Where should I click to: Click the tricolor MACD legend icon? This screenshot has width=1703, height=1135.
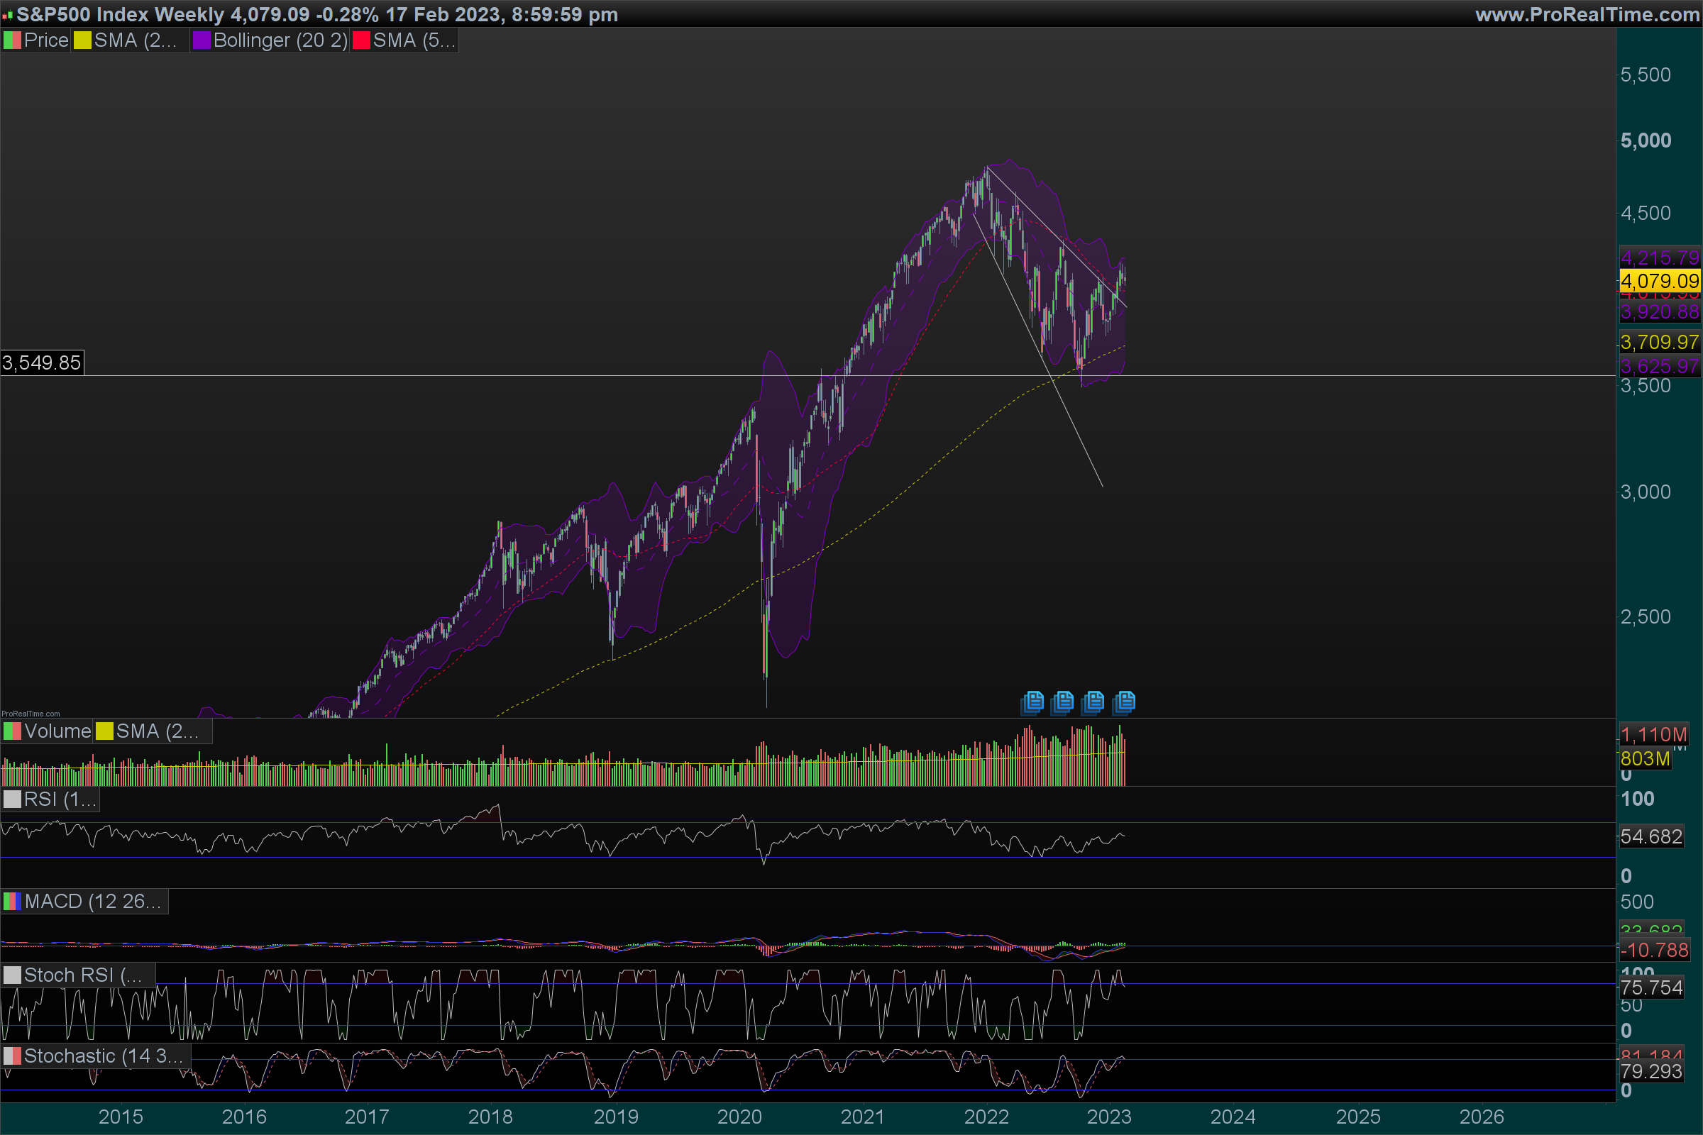[x=12, y=901]
